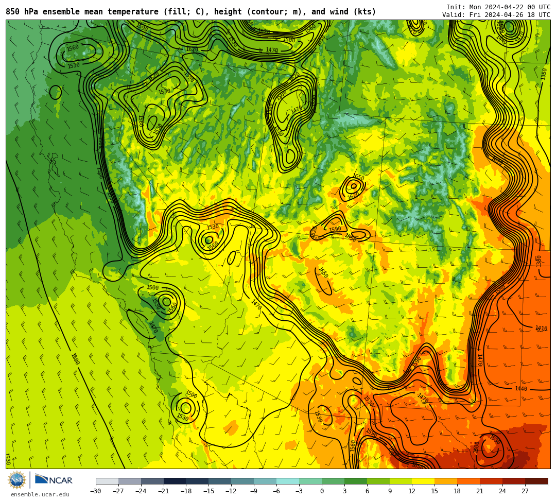Pick the yellow-green 9 to 12 colorbar segment
556x501 pixels.
click(x=401, y=481)
